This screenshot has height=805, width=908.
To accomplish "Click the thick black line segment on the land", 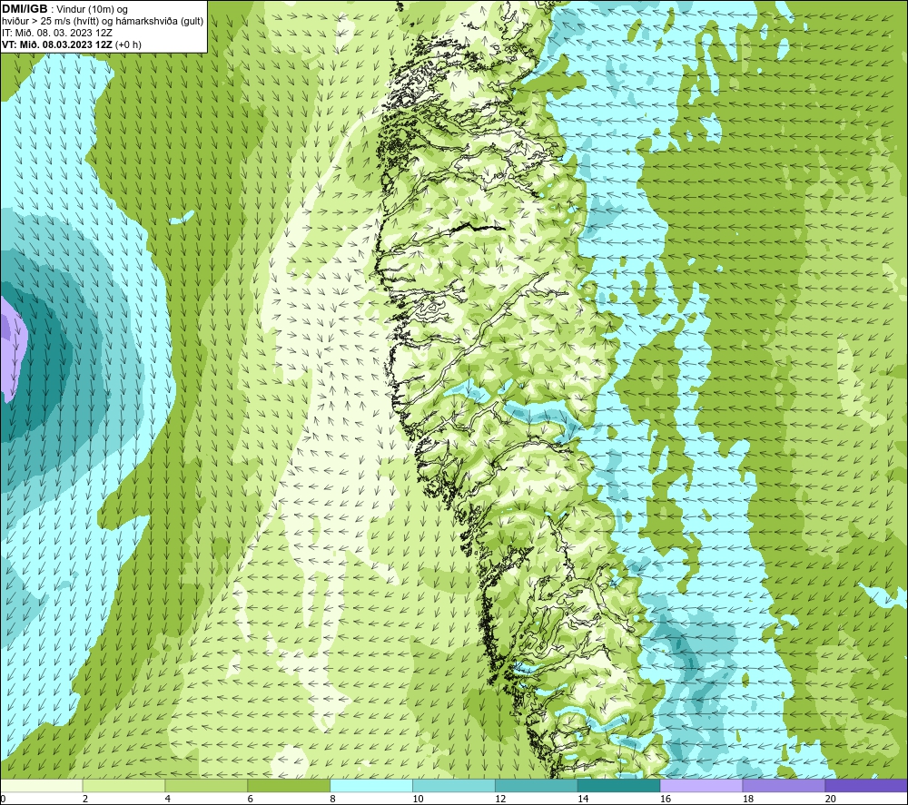I will coord(478,228).
